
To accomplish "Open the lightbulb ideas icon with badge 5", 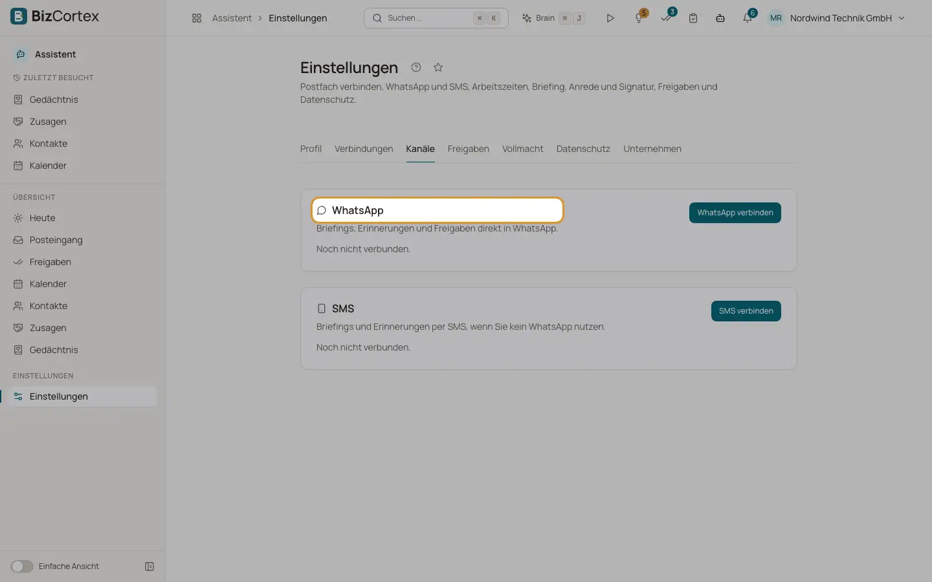I will [639, 18].
